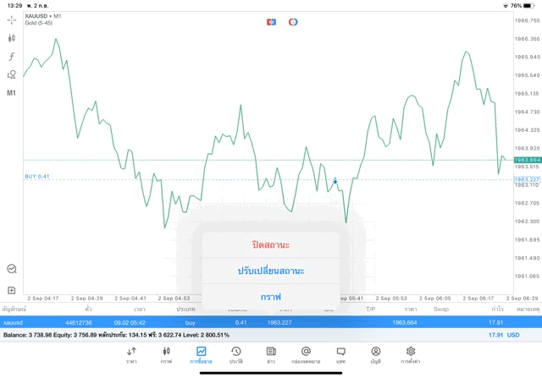The width and height of the screenshot is (542, 378).
Task: Open the history (ประวัติ) tab
Action: coord(235,354)
